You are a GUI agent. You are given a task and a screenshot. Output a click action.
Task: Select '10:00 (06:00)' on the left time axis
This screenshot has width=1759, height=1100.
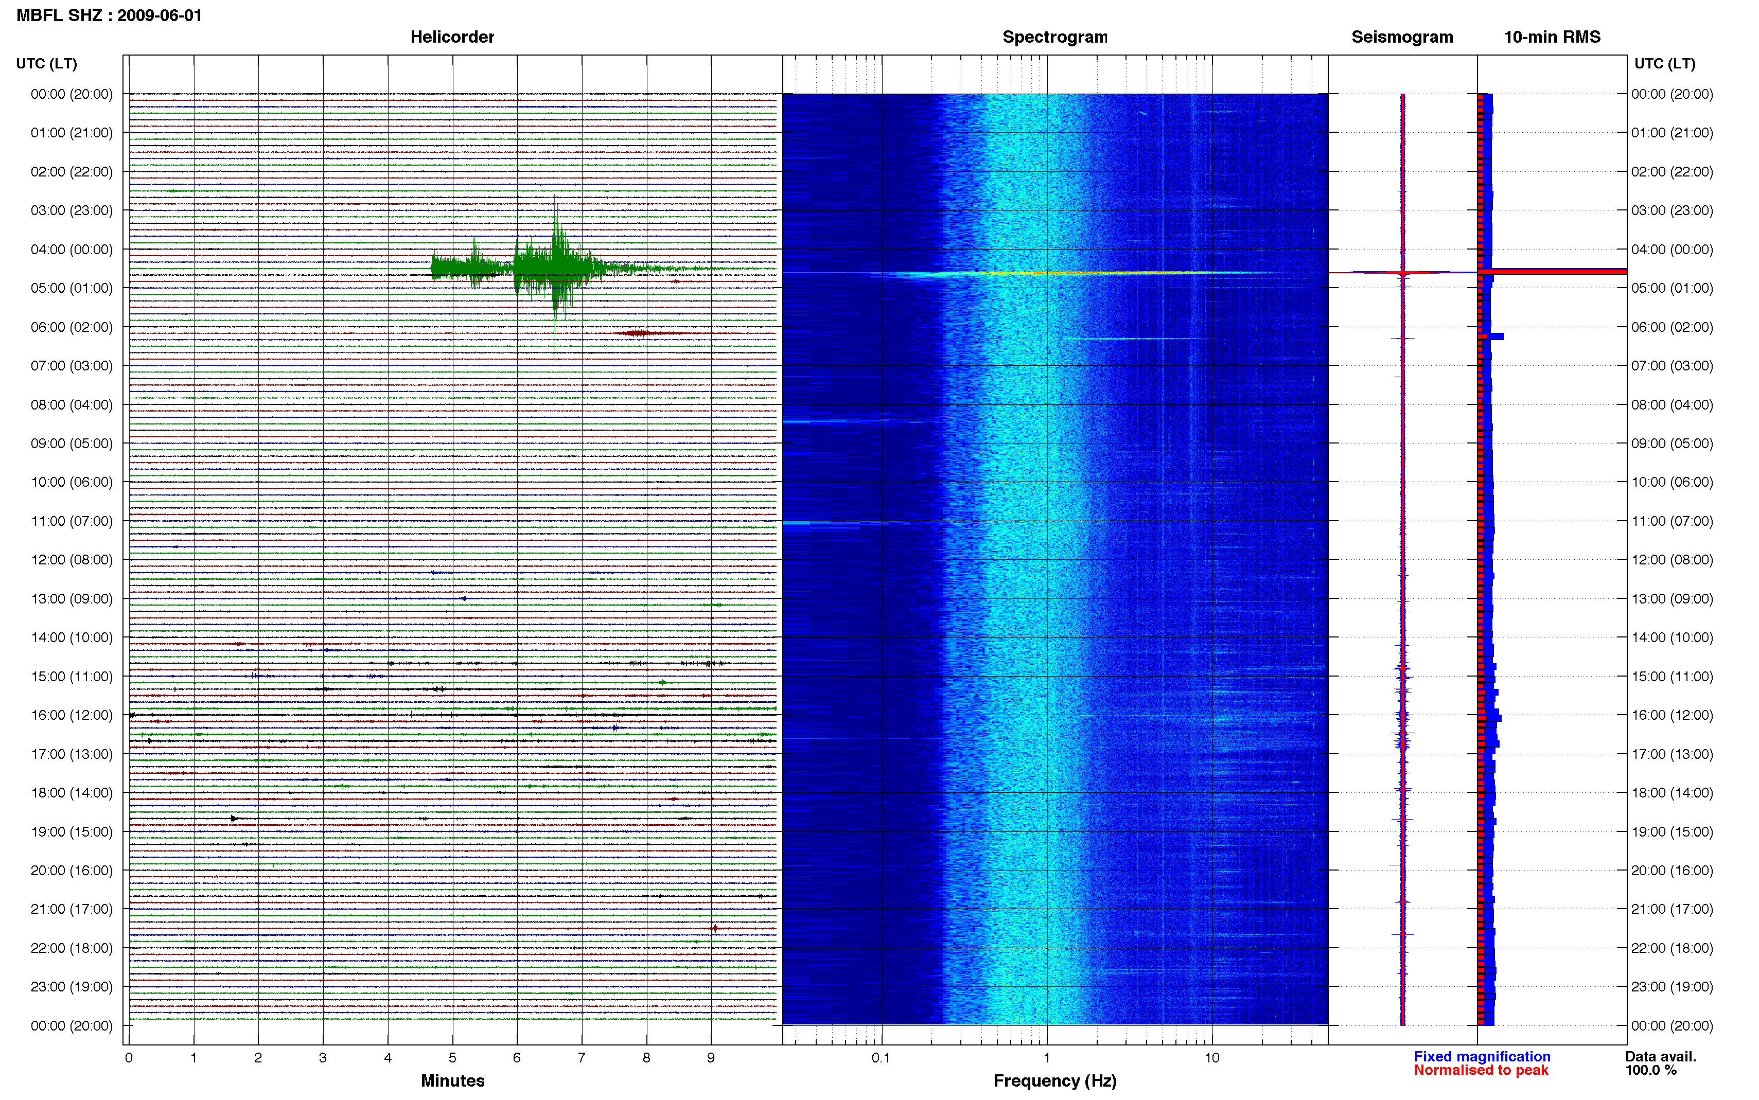[72, 482]
